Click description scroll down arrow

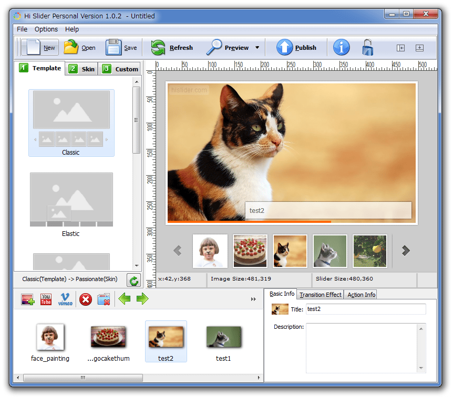point(421,368)
